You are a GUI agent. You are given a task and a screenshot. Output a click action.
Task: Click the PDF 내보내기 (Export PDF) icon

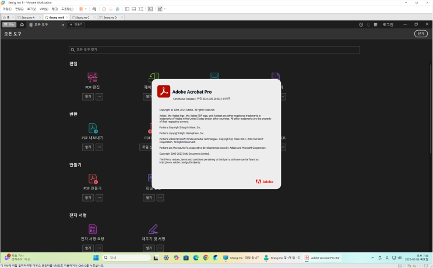[x=93, y=128]
